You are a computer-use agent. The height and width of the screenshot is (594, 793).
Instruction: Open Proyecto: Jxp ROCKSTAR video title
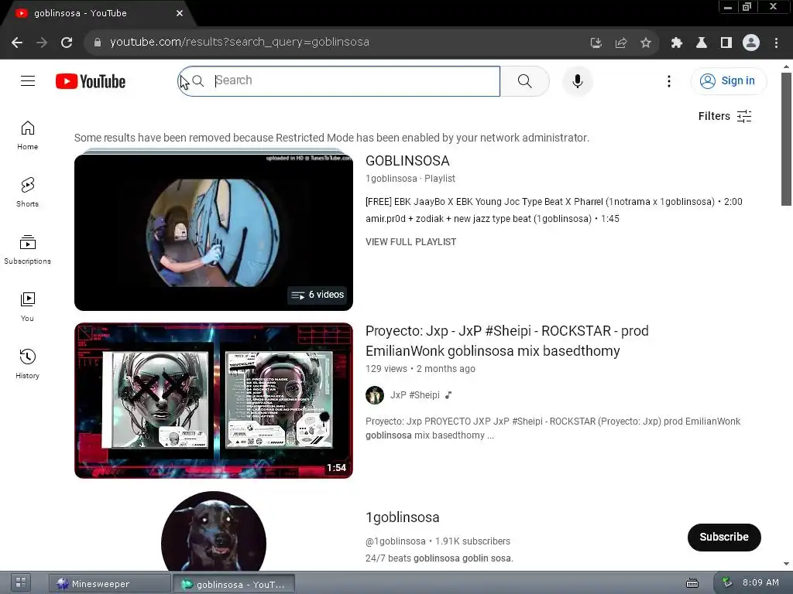(506, 341)
